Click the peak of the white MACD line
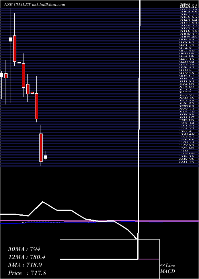This screenshot has width=199, height=279. click(x=43, y=202)
